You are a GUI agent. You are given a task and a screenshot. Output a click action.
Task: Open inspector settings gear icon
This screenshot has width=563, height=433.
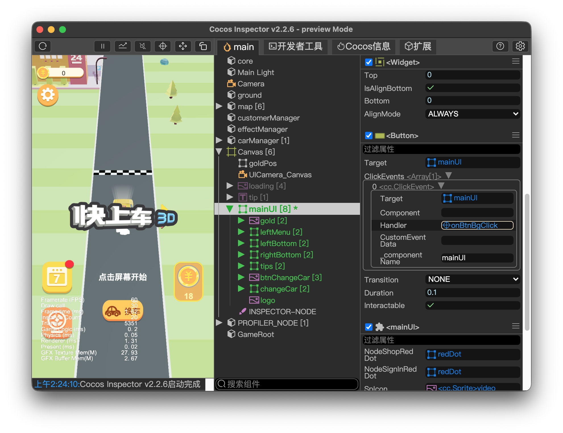520,46
